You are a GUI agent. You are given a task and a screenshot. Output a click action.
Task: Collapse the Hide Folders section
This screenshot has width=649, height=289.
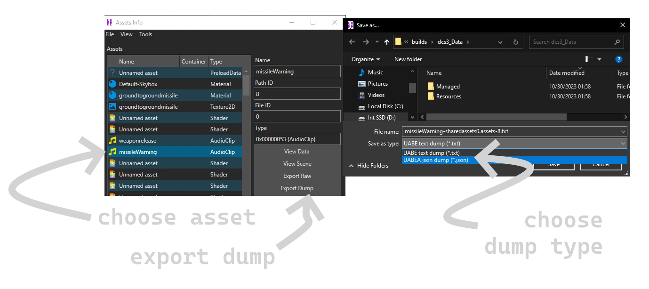pyautogui.click(x=372, y=165)
